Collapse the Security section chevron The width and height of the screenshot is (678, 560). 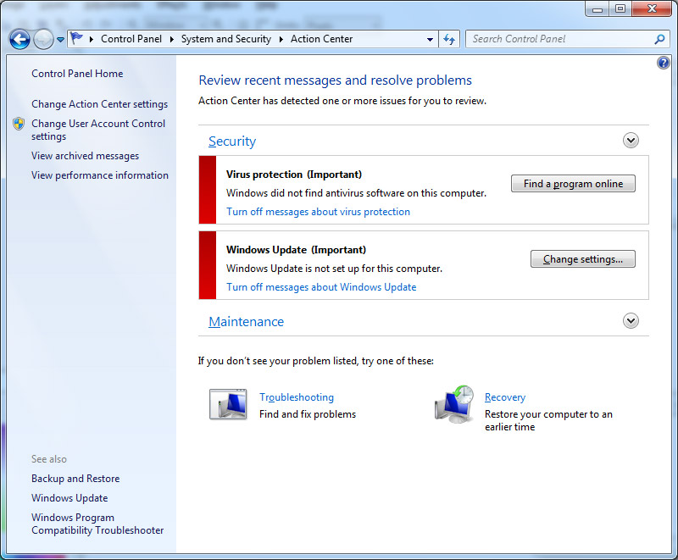pos(631,141)
